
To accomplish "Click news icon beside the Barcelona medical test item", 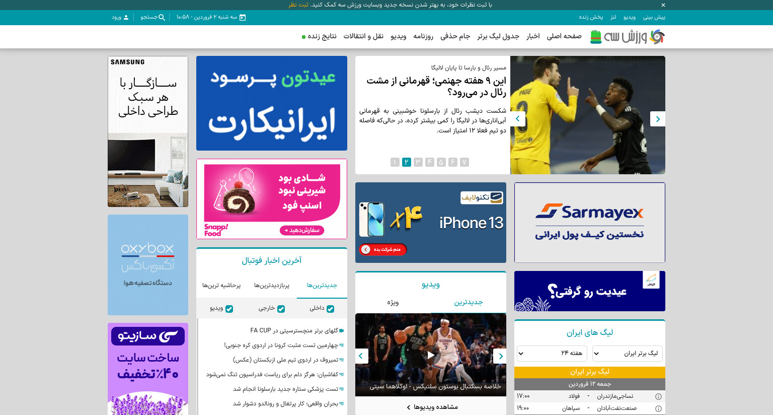I will coord(342,389).
